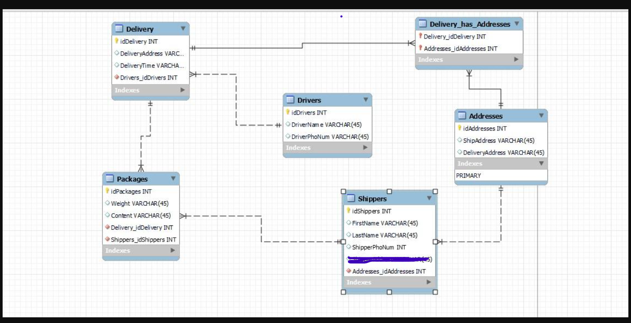Click the key icon beside idPackages

click(106, 192)
